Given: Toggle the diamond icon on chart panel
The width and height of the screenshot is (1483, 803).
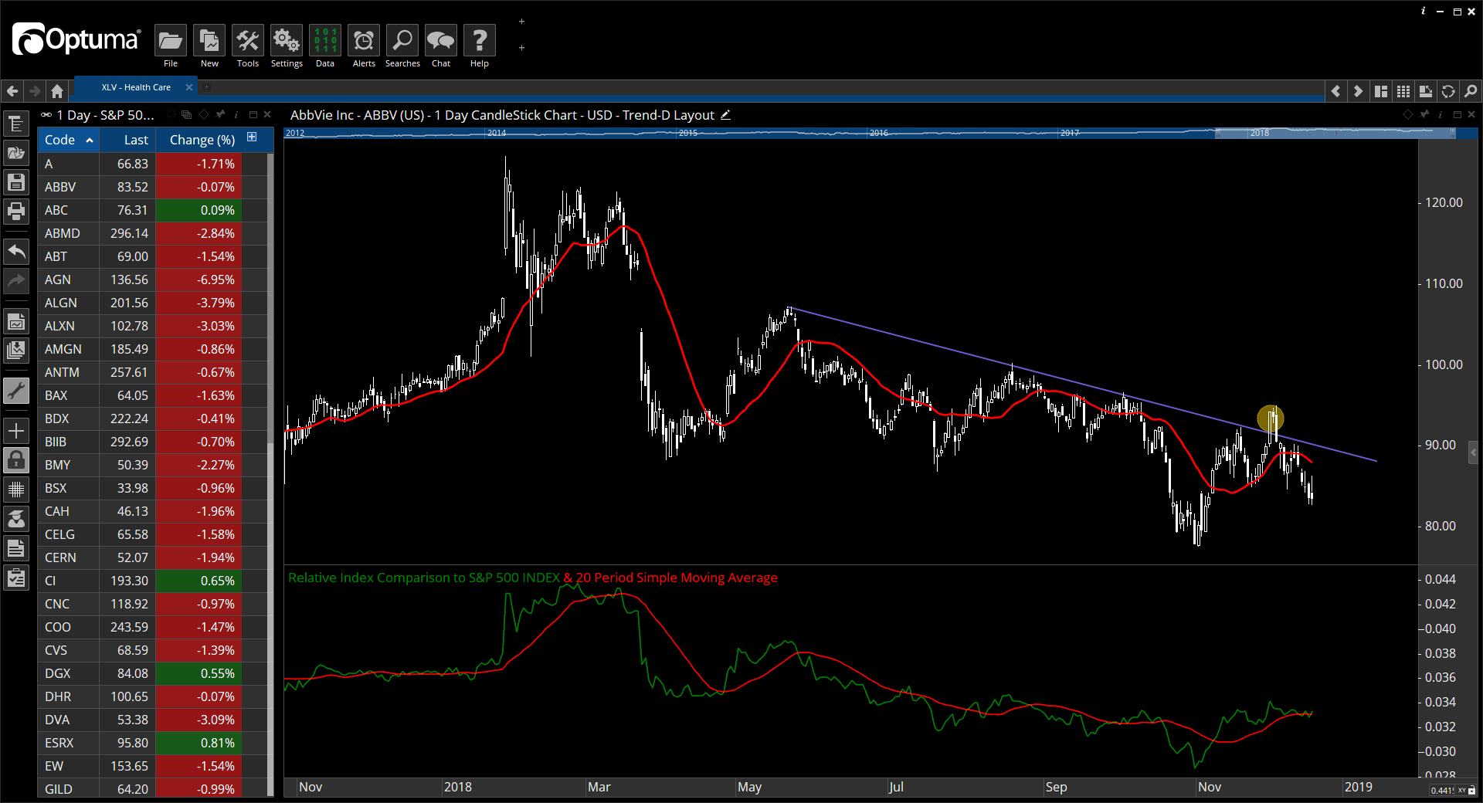Looking at the screenshot, I should [1407, 114].
